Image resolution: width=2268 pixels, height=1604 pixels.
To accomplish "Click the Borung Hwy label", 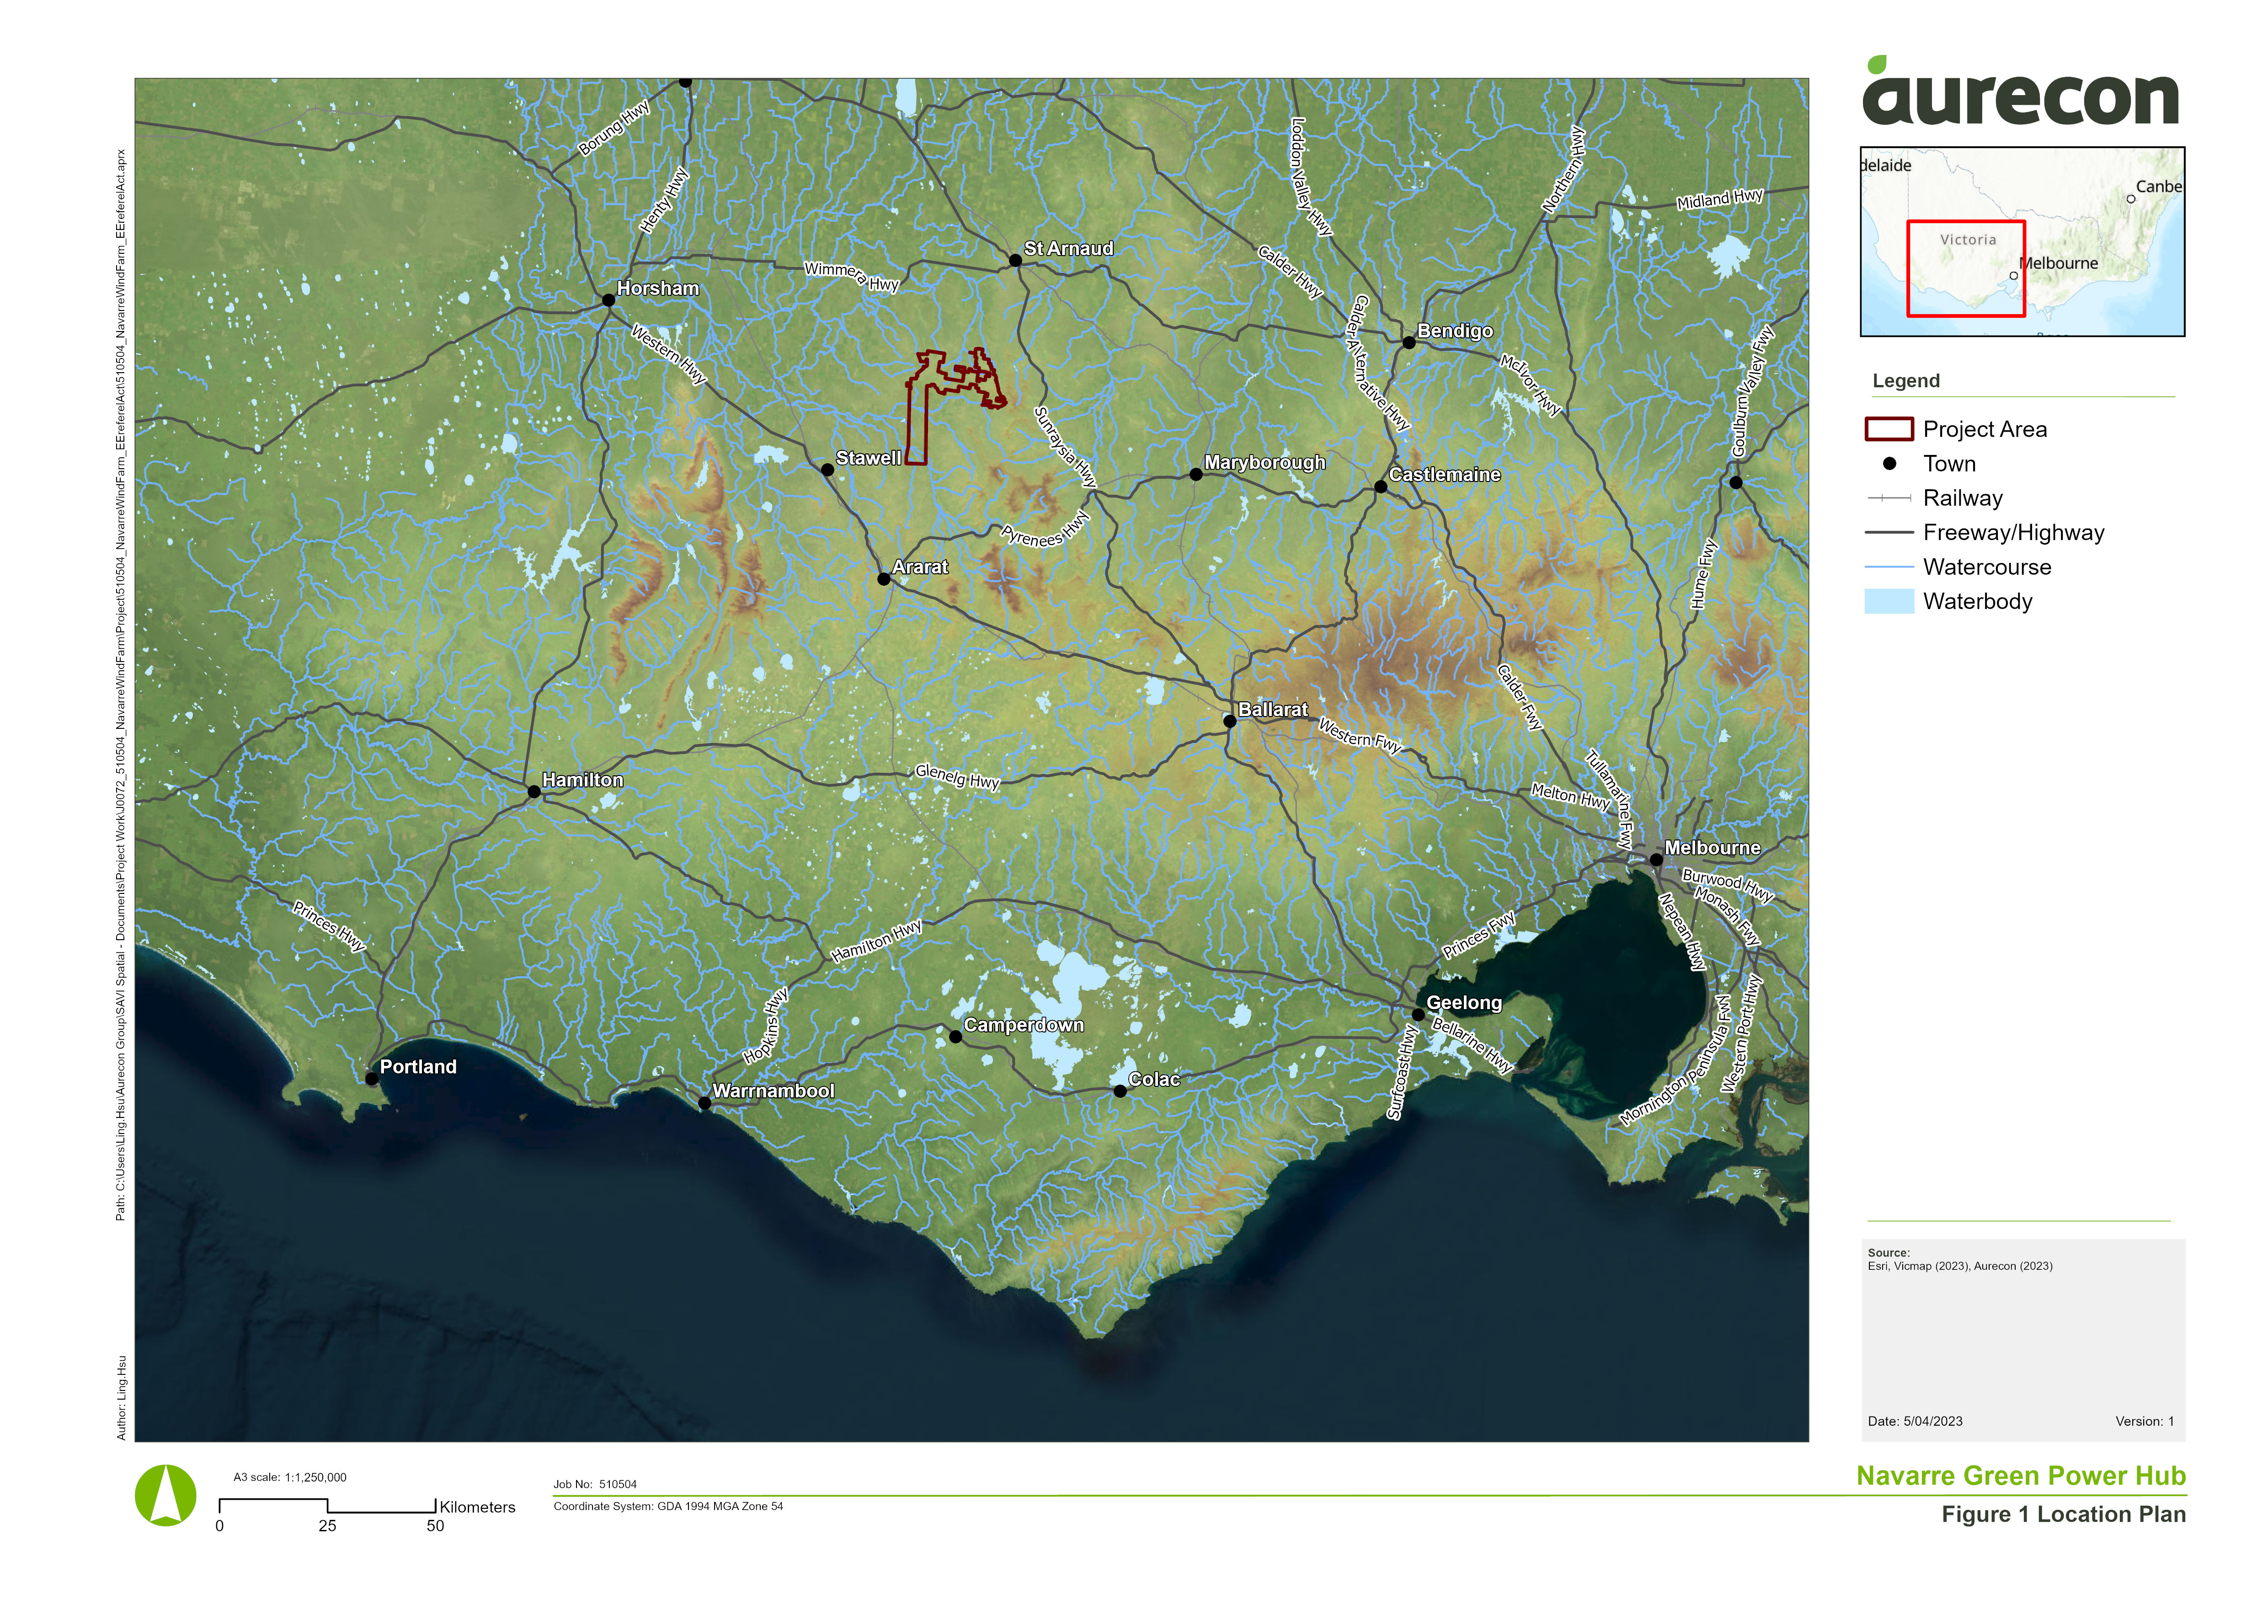I will tap(614, 128).
